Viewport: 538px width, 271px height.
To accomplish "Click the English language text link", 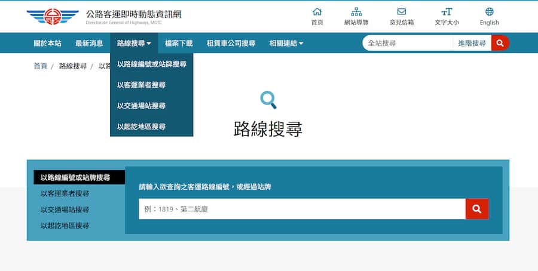I will click(489, 23).
